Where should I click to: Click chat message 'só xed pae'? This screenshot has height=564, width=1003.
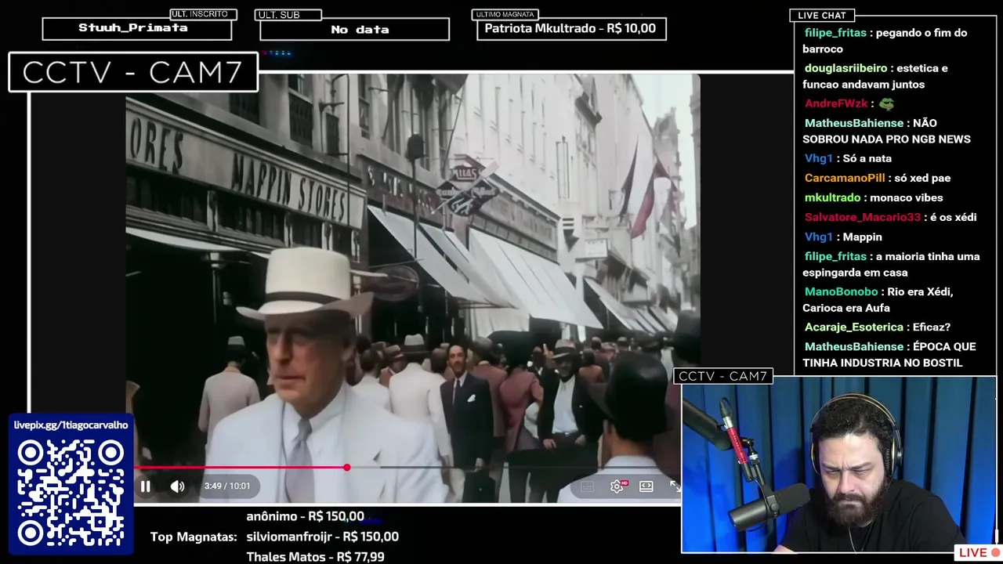pyautogui.click(x=922, y=178)
